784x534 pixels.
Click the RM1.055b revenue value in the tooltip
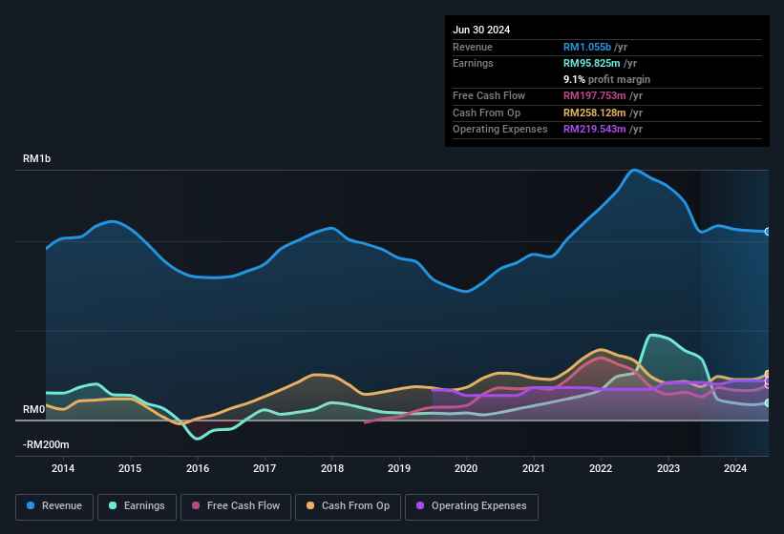(x=589, y=47)
